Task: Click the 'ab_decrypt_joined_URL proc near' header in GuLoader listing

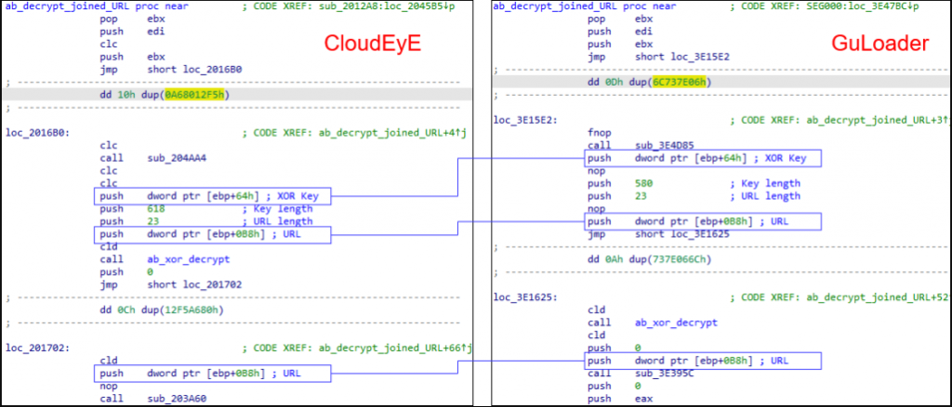Action: pos(584,7)
